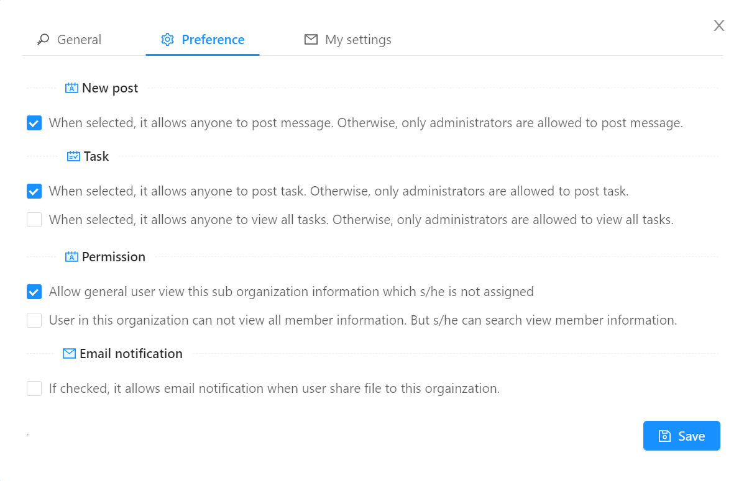Viewport: 744px width, 481px height.
Task: Click the New post section icon
Action: [x=71, y=88]
